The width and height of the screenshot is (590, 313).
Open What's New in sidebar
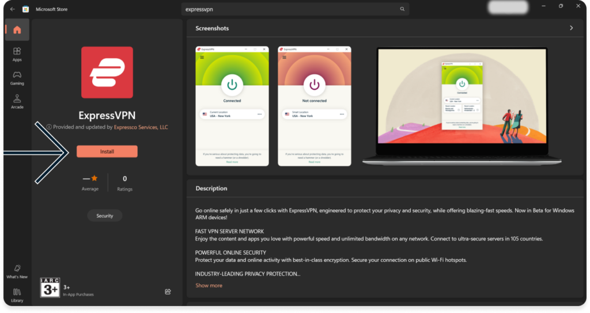[17, 272]
